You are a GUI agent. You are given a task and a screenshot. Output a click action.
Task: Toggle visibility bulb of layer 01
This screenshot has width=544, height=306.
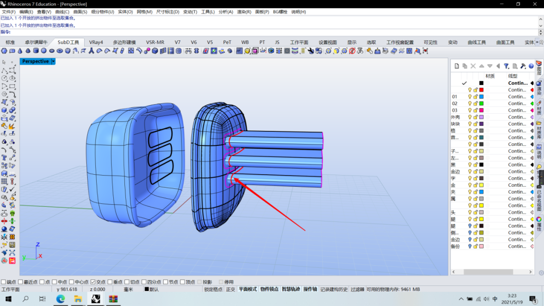[470, 97]
